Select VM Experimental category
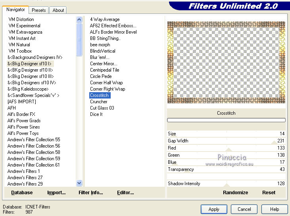This screenshot has width=290, height=216. (x=25, y=26)
